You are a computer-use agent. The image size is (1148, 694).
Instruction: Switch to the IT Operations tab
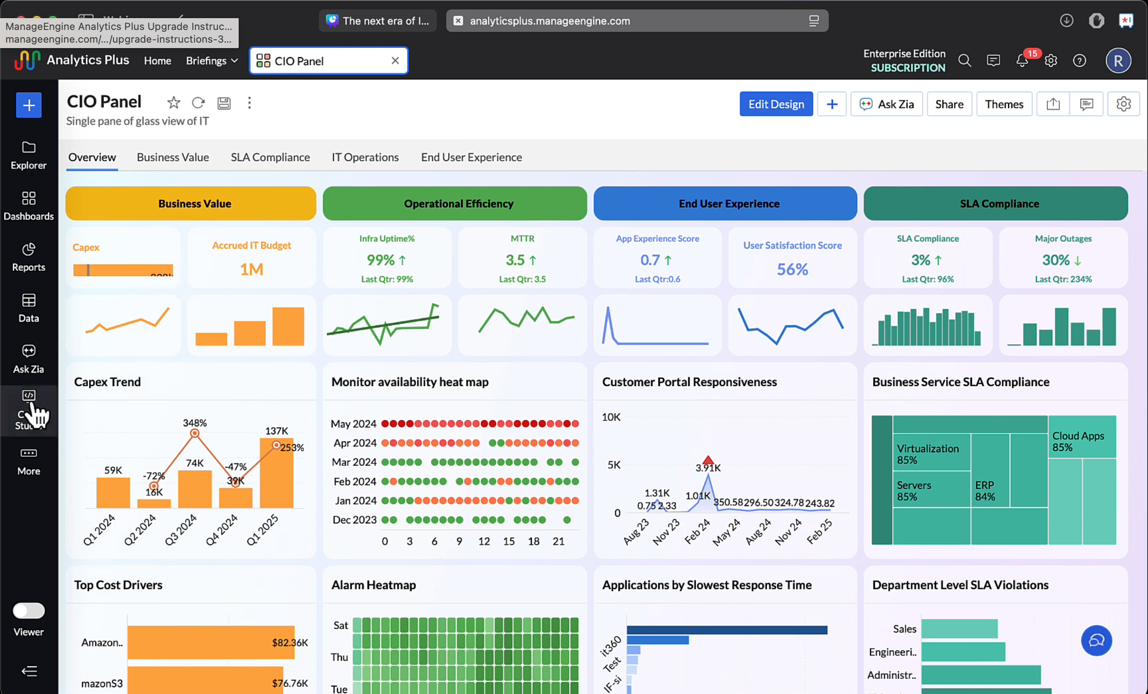tap(365, 157)
